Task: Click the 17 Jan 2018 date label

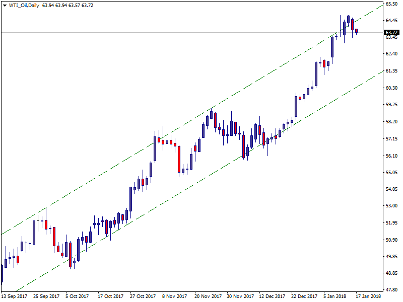Action: coord(369,296)
